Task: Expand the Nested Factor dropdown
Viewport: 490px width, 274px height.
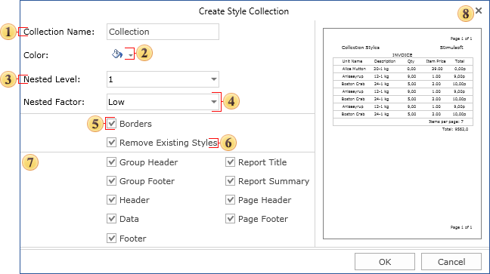Action: tap(214, 102)
